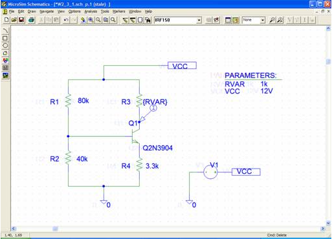Open the Navigate menu
This screenshot has height=239, width=332.
47,12
